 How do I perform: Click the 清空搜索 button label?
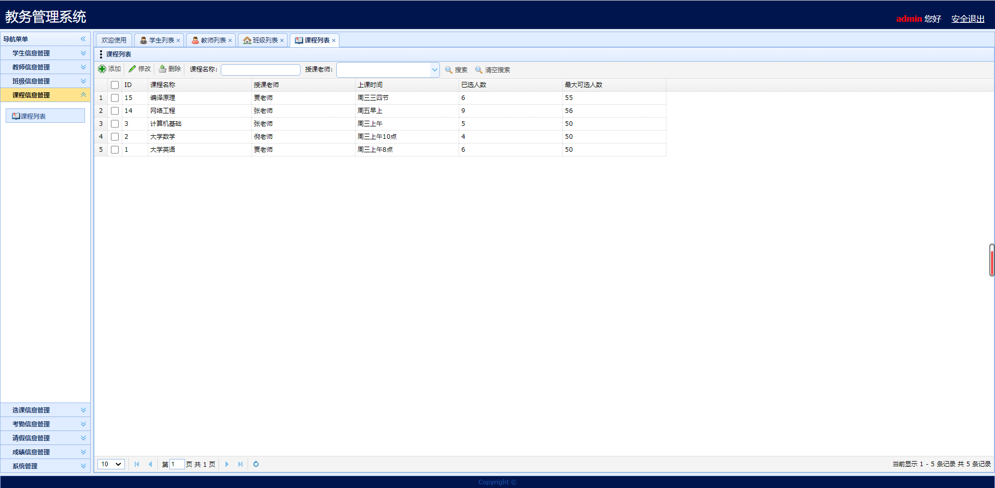(x=497, y=70)
